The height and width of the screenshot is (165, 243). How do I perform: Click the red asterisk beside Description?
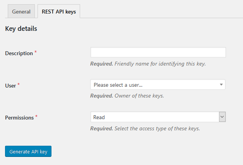[x=36, y=52]
